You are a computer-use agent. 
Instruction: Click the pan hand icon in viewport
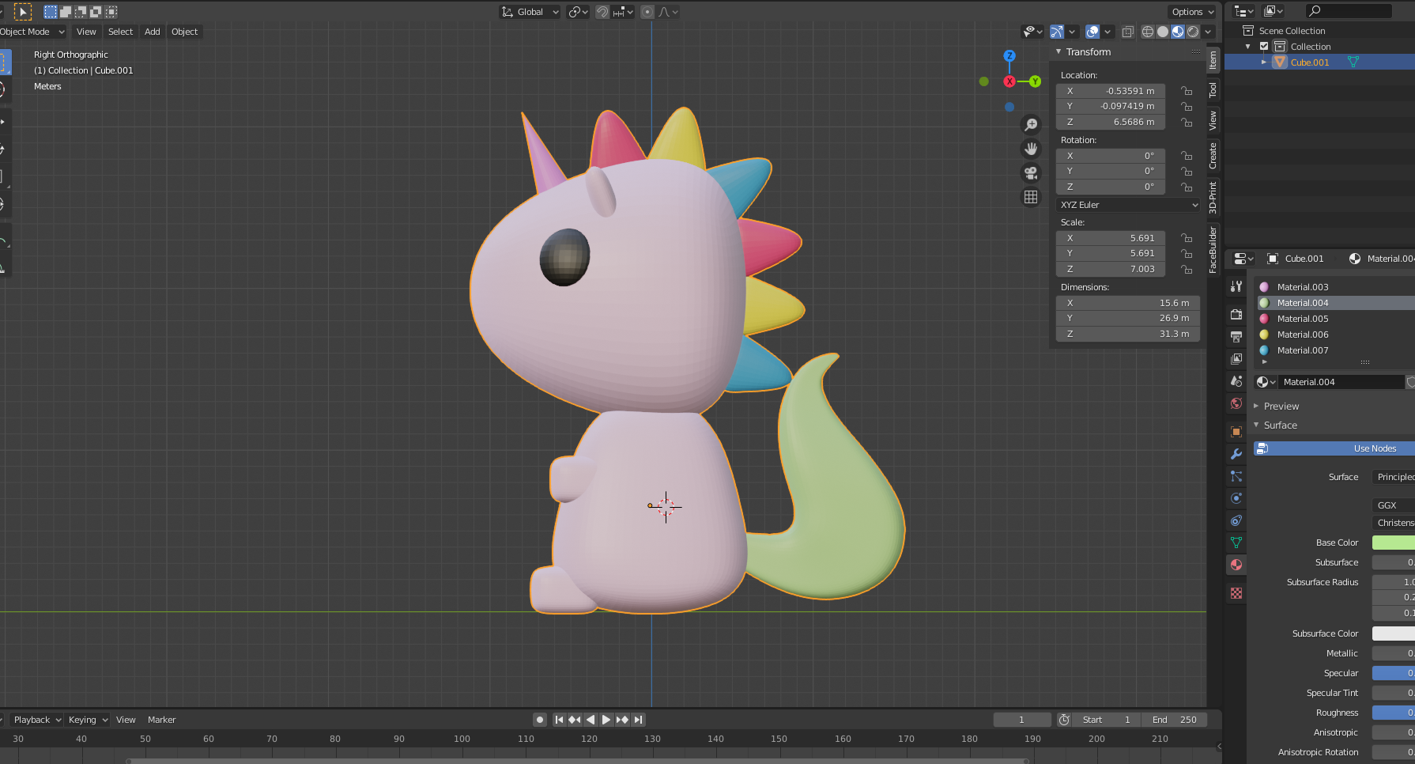click(x=1031, y=149)
